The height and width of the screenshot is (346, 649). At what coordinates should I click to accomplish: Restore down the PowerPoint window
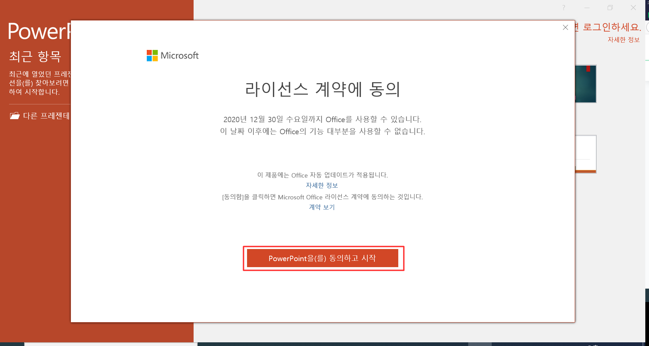click(x=610, y=8)
